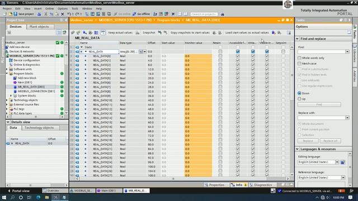Click the Monitor all glasses icon in block toolbar
The image size is (358, 201).
click(103, 32)
